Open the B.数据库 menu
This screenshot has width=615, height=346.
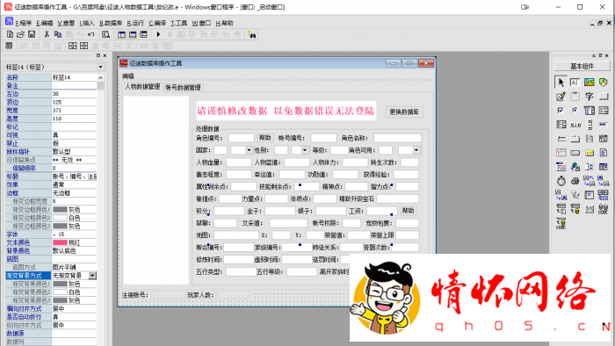tap(111, 23)
